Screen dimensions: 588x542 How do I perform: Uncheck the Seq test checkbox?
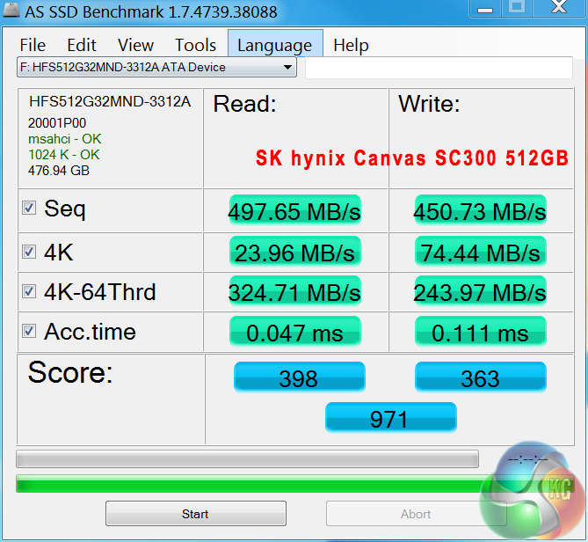29,208
